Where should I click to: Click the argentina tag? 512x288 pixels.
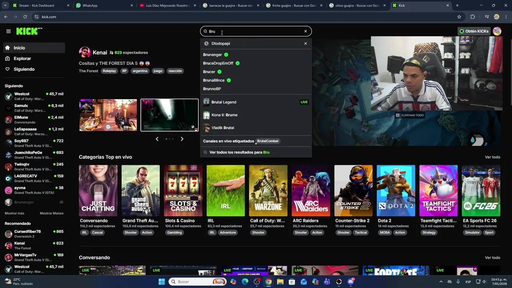coord(140,71)
